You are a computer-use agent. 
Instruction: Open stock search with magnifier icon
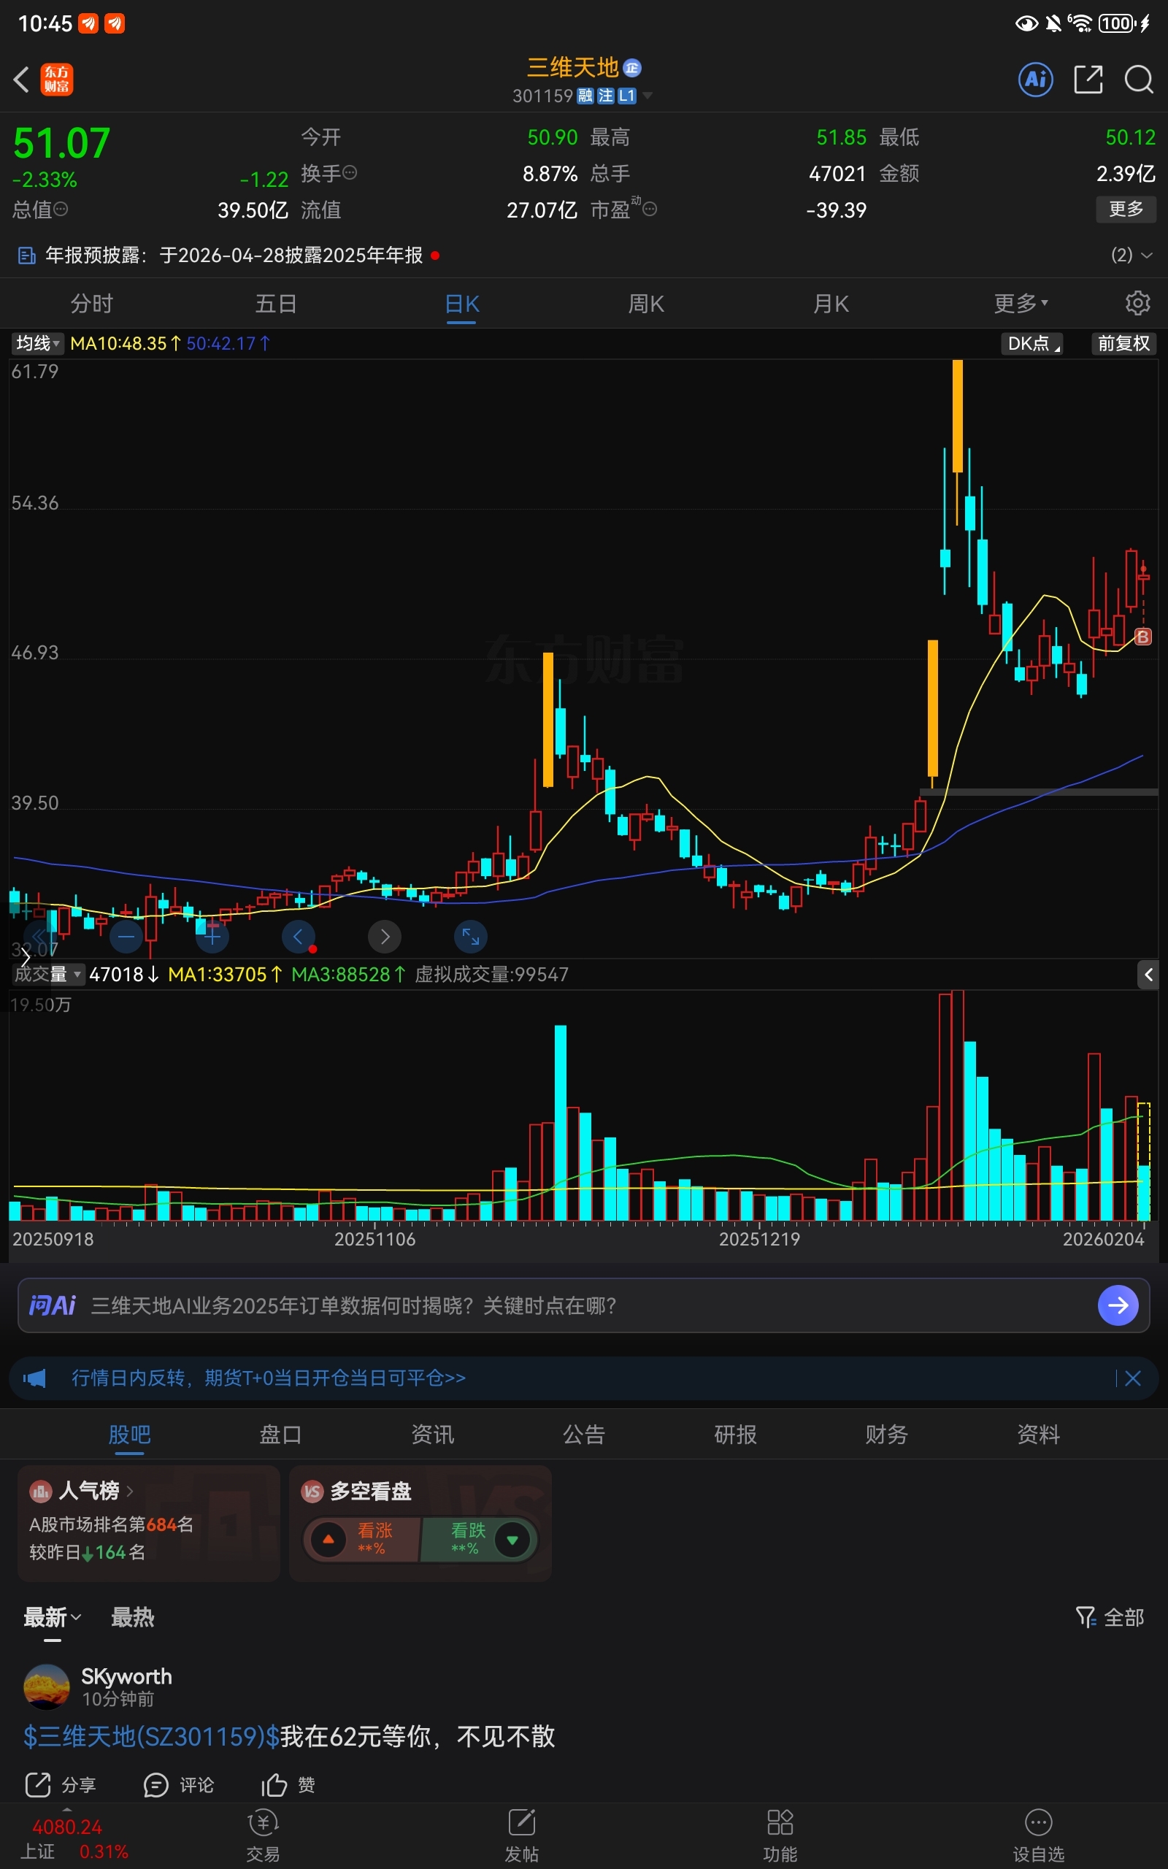(1139, 79)
